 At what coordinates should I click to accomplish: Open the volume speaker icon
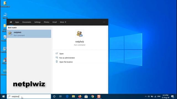coord(149,97)
